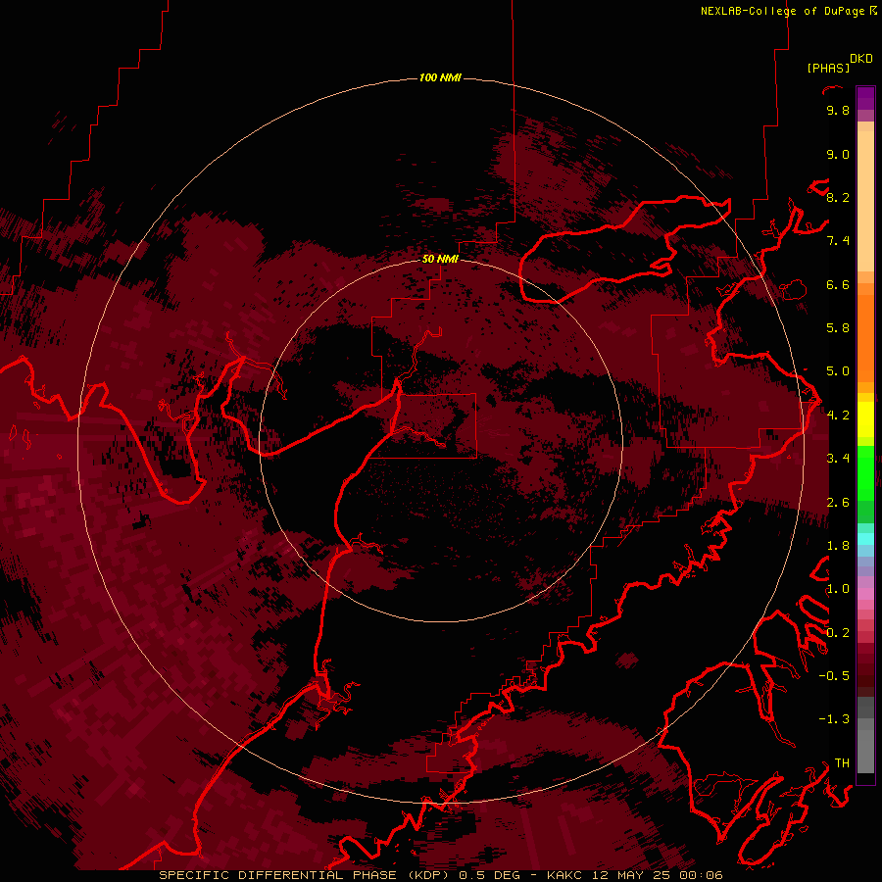Click the 5.0 legend value

pos(838,371)
